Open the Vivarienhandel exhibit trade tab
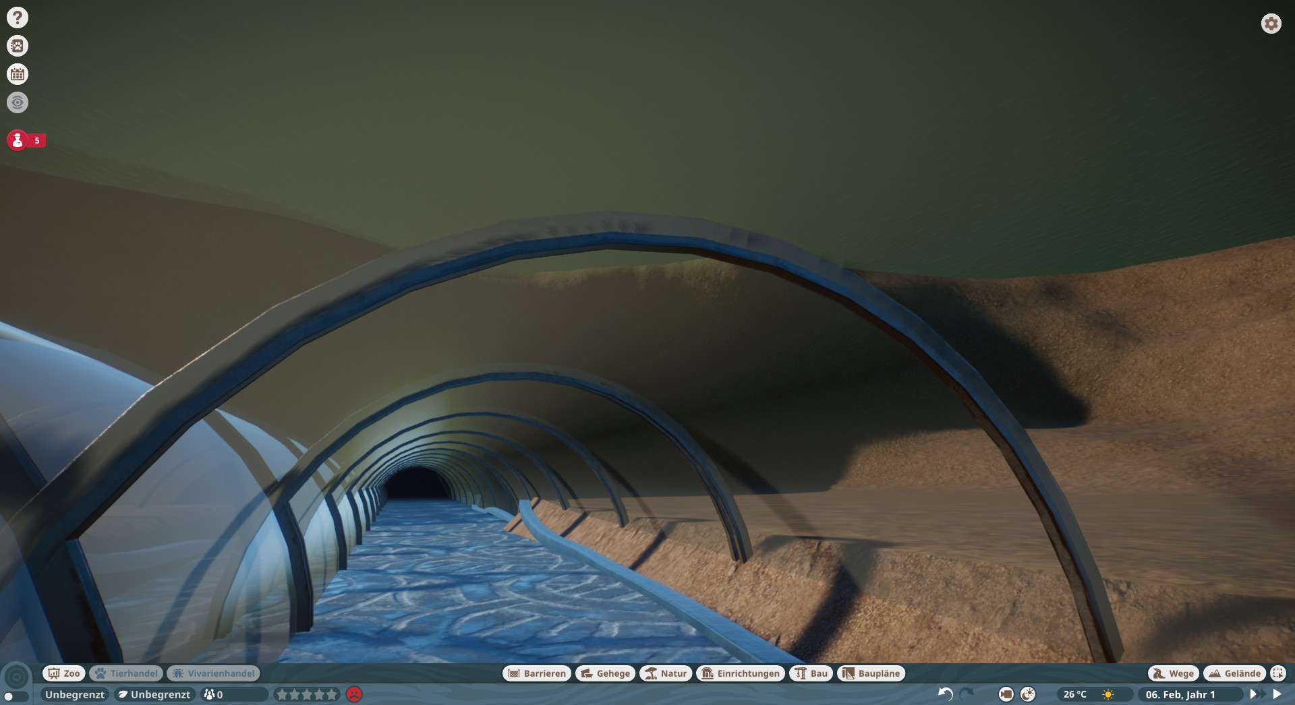Image resolution: width=1295 pixels, height=705 pixels. [x=214, y=673]
